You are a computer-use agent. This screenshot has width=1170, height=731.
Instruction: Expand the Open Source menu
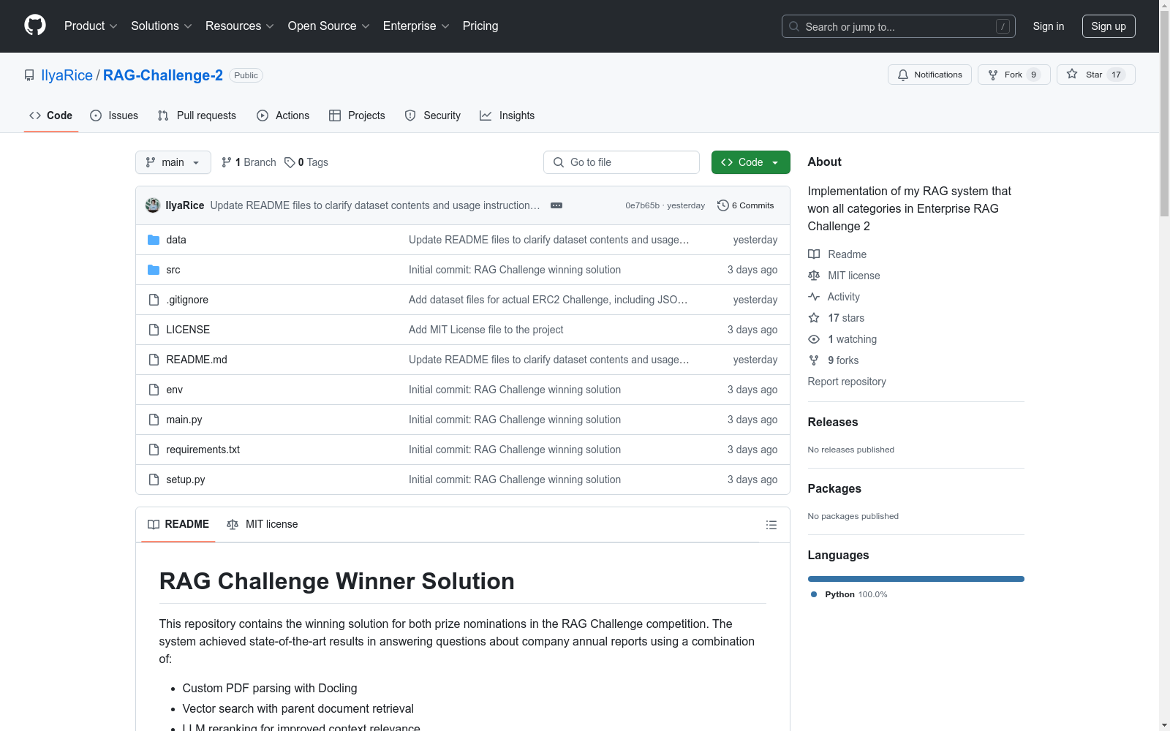[x=329, y=26]
